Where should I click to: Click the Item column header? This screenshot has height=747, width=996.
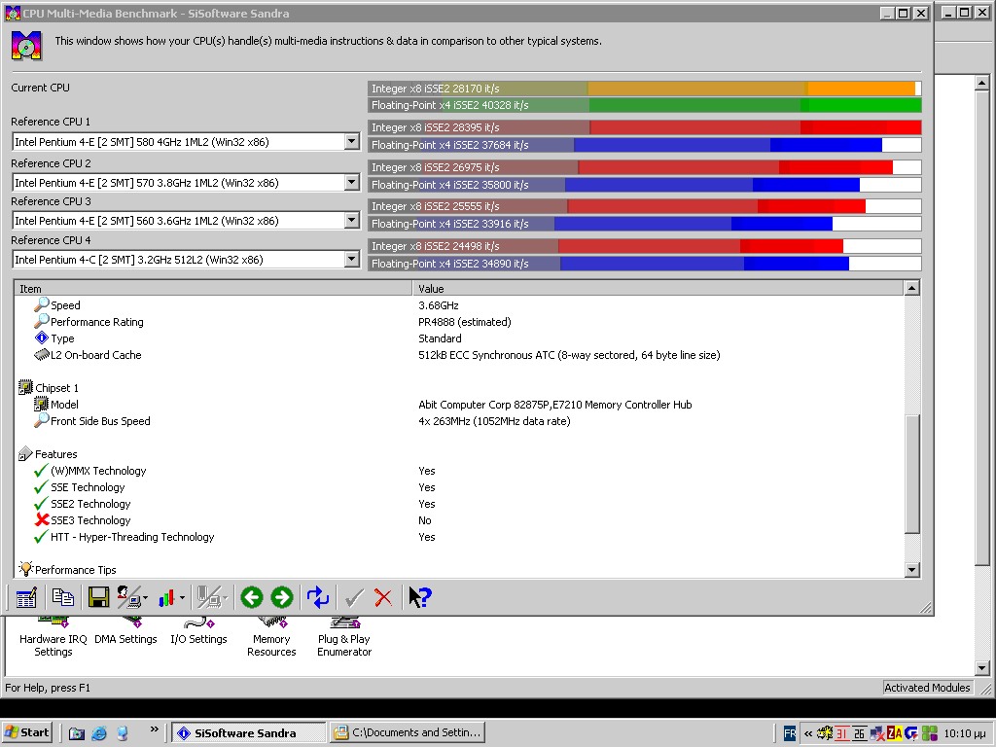(x=213, y=289)
